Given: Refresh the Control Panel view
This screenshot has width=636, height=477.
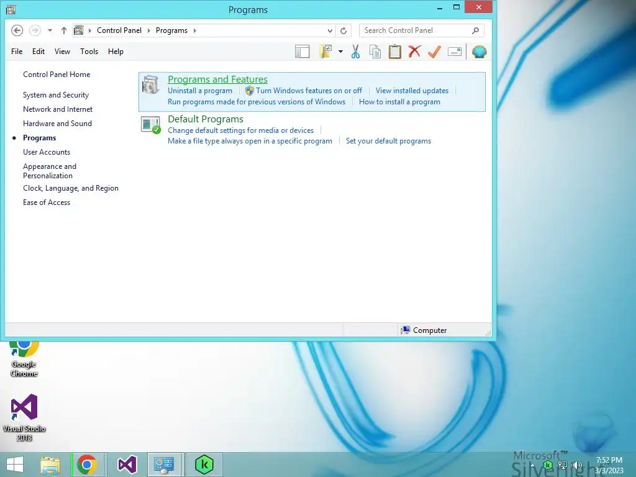Looking at the screenshot, I should [343, 30].
